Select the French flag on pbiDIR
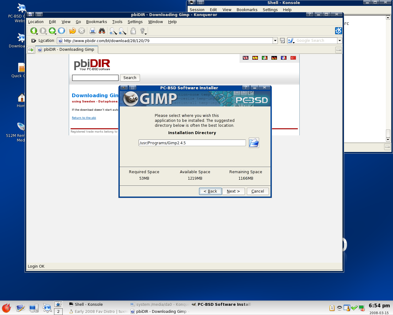The width and height of the screenshot is (393, 315). point(284,58)
